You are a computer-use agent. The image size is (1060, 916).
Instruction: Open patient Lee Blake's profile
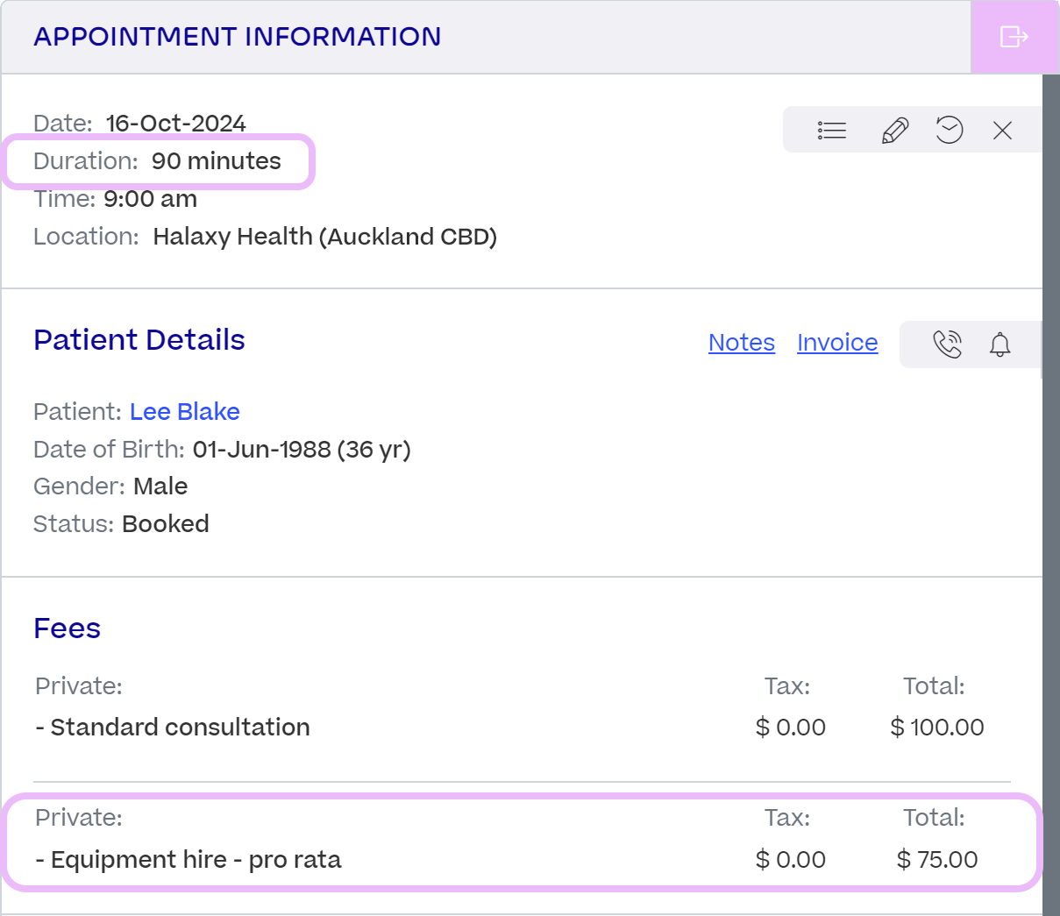185,412
